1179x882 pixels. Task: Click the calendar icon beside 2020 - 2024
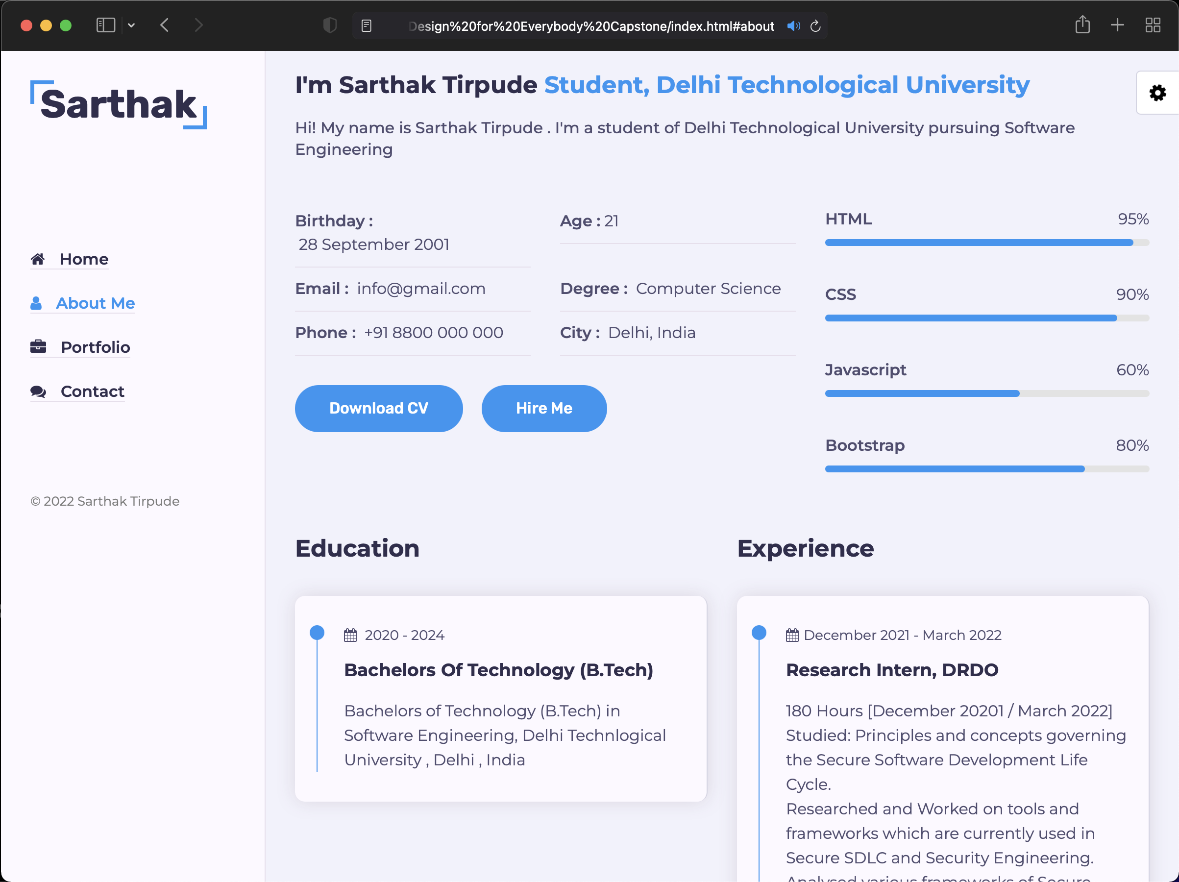[x=350, y=635]
